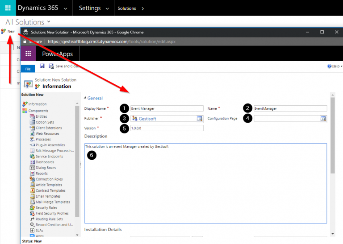Select Article Templates in the tree
This screenshot has width=343, height=244.
coord(49,185)
